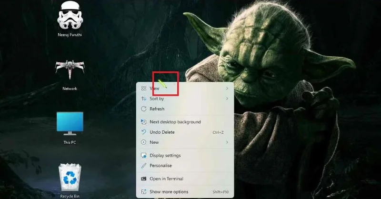Choose Refresh from the context menu
Viewport: 381px width, 199px height.
(185, 109)
